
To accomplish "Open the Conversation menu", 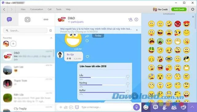I will pyautogui.click(x=37, y=9).
